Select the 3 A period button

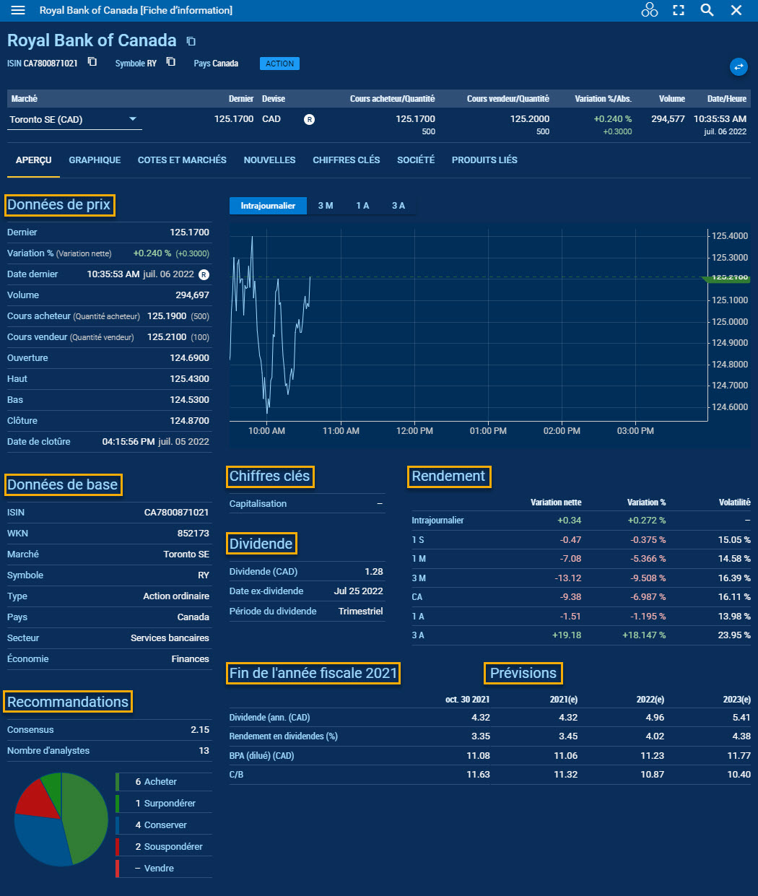pyautogui.click(x=398, y=205)
